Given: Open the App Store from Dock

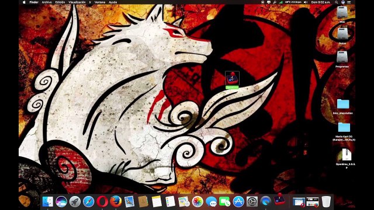Looking at the screenshot, I should [238, 202].
